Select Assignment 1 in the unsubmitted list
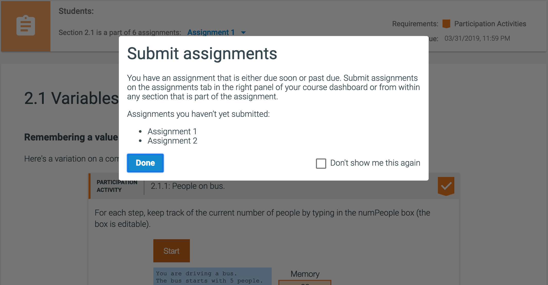548x285 pixels. point(172,131)
